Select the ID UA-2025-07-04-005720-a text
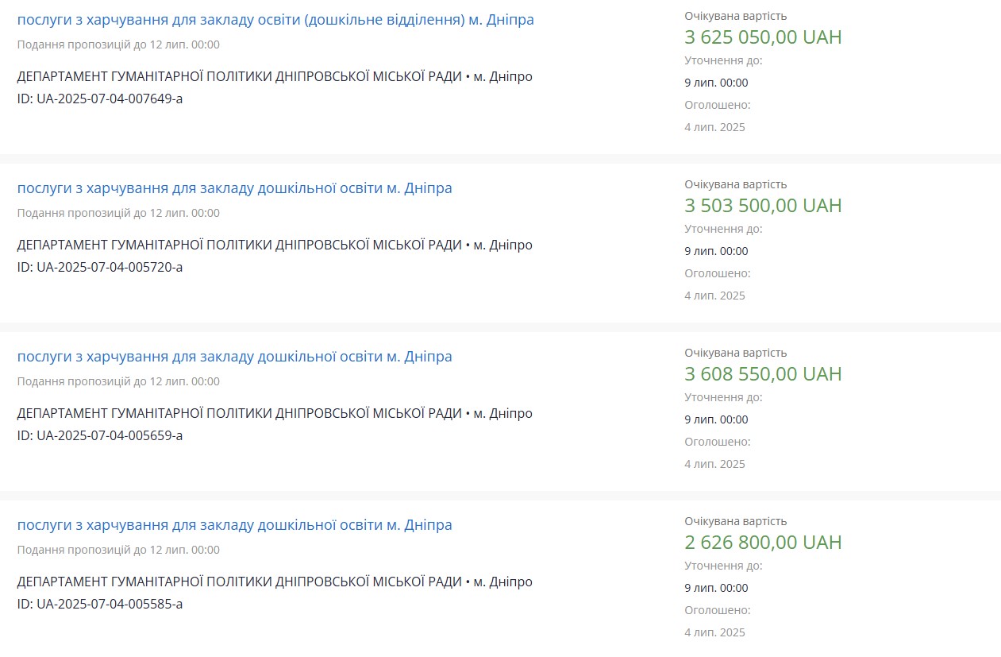 (x=100, y=267)
